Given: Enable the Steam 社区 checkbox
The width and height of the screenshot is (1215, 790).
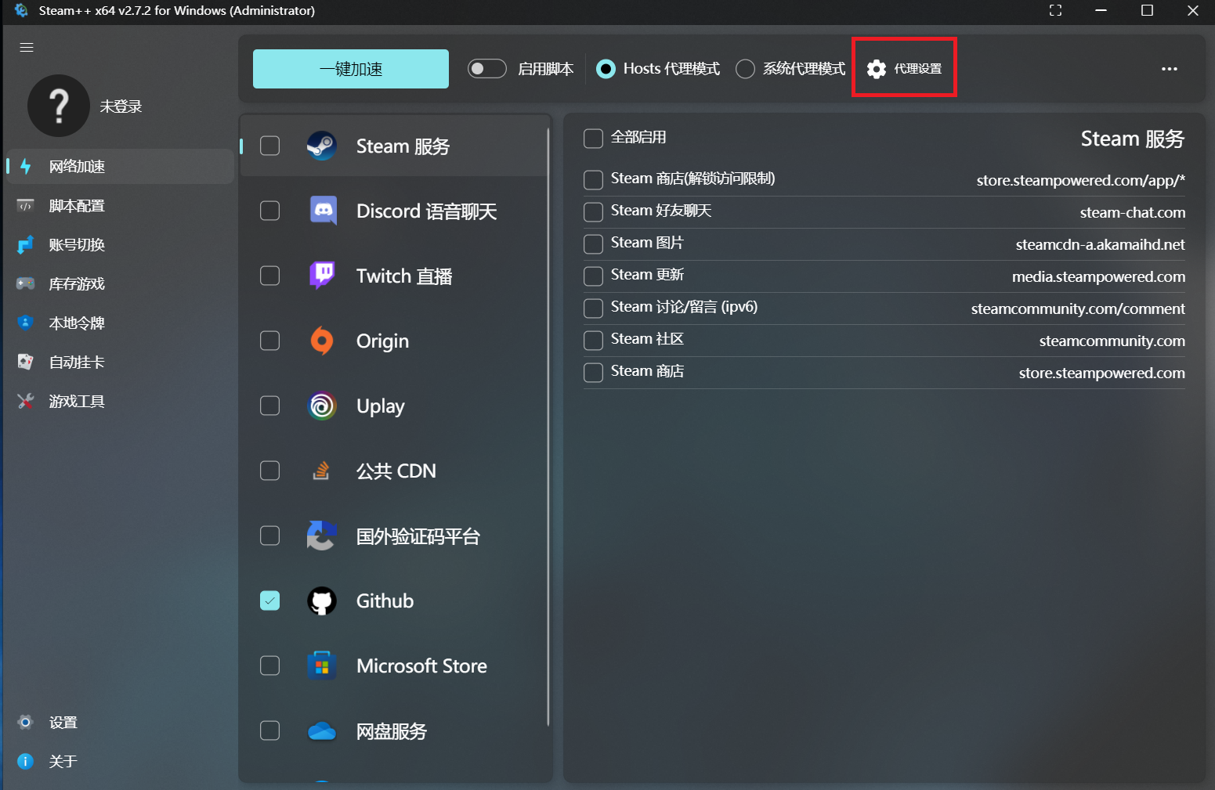Looking at the screenshot, I should pyautogui.click(x=593, y=340).
